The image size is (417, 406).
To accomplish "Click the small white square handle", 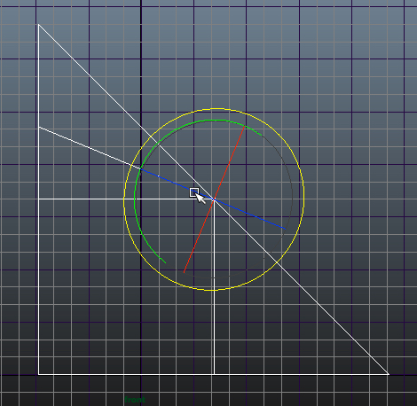I will (x=194, y=192).
